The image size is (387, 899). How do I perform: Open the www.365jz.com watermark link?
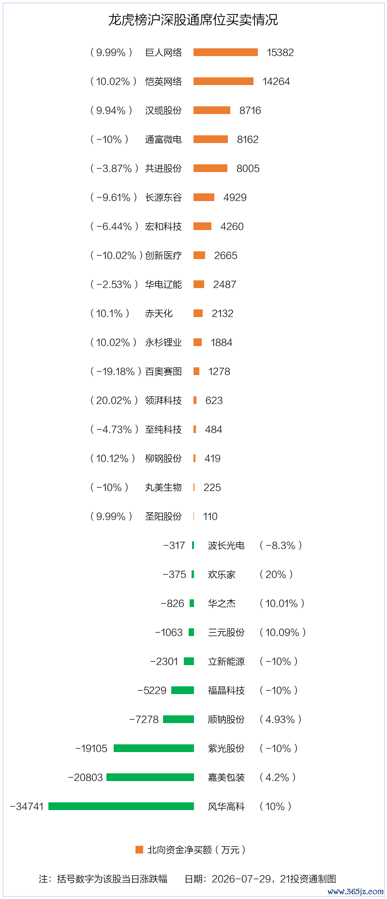[x=356, y=891]
